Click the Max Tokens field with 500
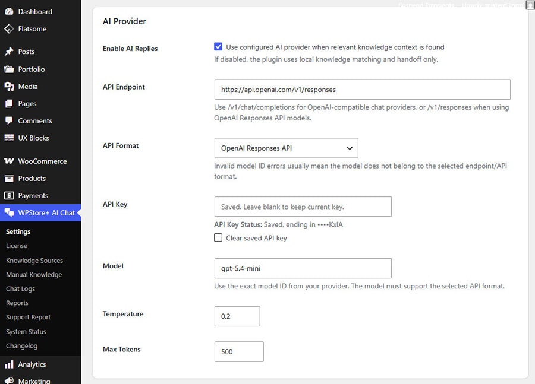Image resolution: width=535 pixels, height=384 pixels. (239, 351)
